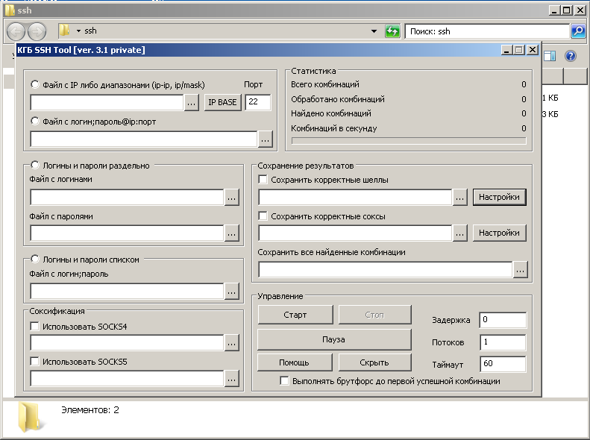Screen dimensions: 590x440
Task: Click the search magnifier icon
Action: tap(578, 31)
